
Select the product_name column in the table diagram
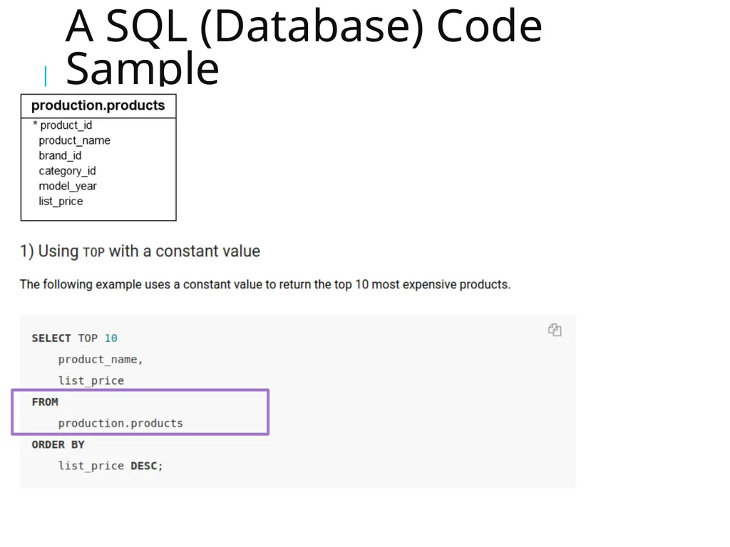pos(74,140)
